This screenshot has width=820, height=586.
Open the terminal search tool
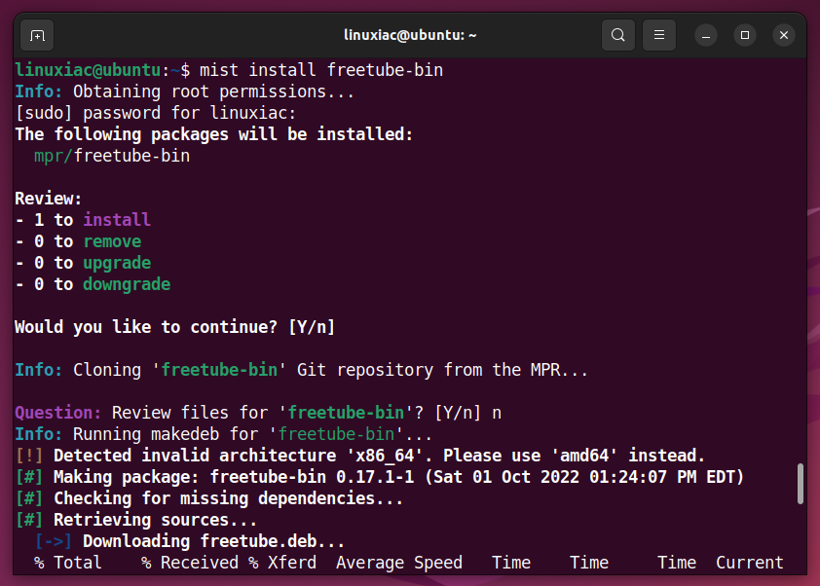[618, 36]
